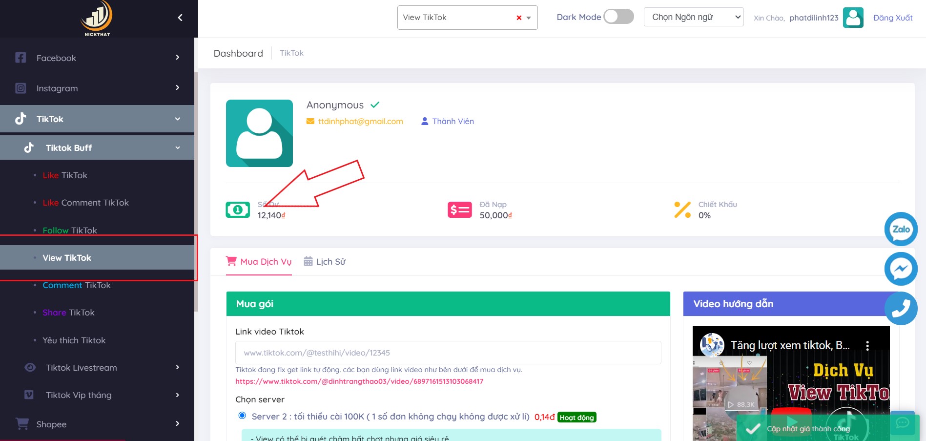Click the large profile avatar picture
Image resolution: width=926 pixels, height=441 pixels.
coord(259,133)
